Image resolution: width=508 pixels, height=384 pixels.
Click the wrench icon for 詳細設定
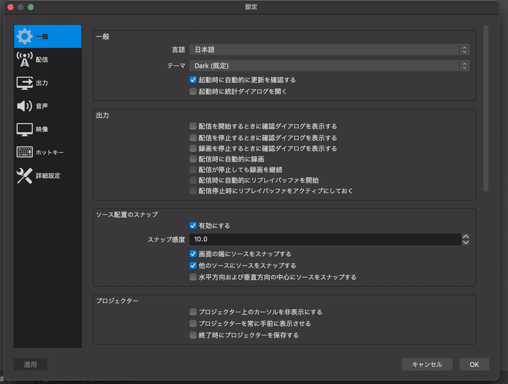25,176
